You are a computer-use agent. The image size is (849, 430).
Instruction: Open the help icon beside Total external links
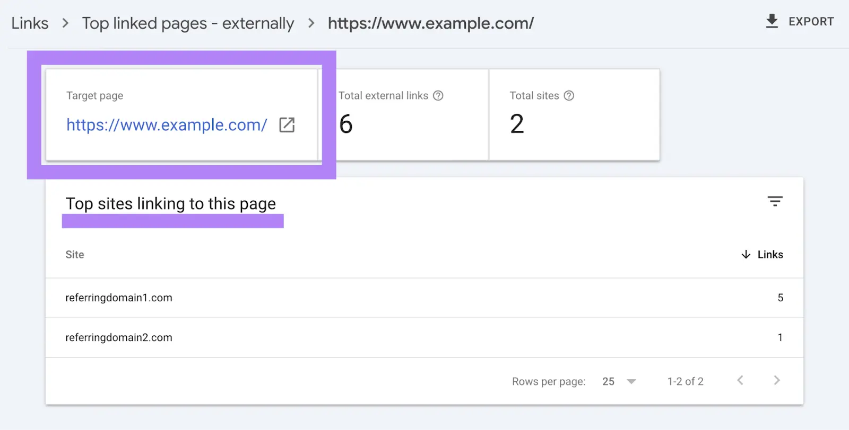tap(438, 95)
